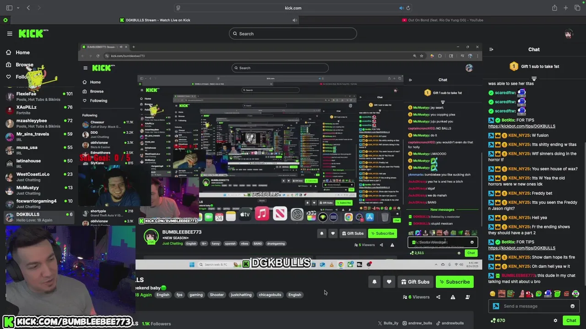Select the pinned green Kick tab

[5, 20]
